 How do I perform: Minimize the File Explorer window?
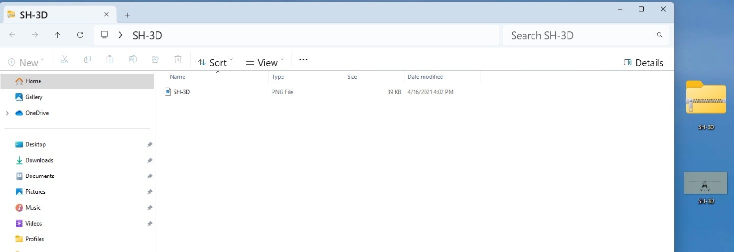point(620,9)
